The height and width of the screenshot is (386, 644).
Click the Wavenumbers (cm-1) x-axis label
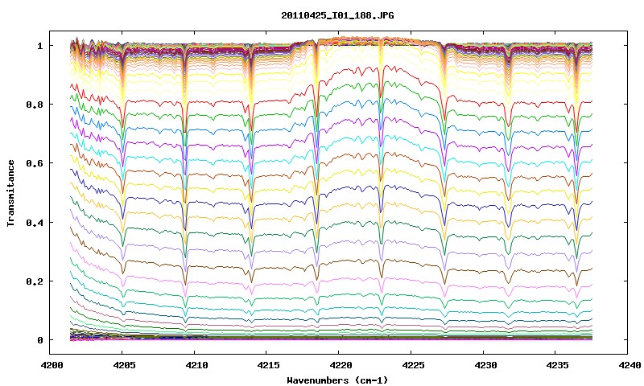coord(337,380)
